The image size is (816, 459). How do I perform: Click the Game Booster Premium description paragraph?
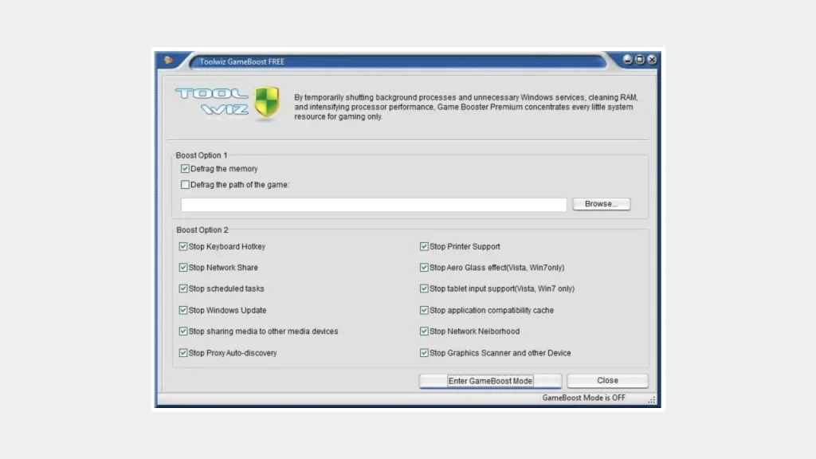(465, 107)
